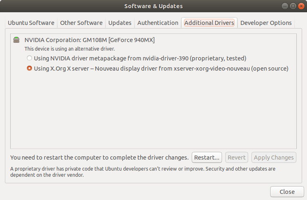This screenshot has height=200, width=307.
Task: Click the Revert button
Action: pos(237,158)
